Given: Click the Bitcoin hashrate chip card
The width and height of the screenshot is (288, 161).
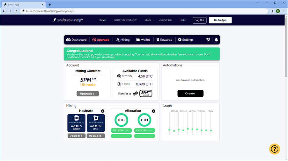Looking at the screenshot, I should [77, 123].
